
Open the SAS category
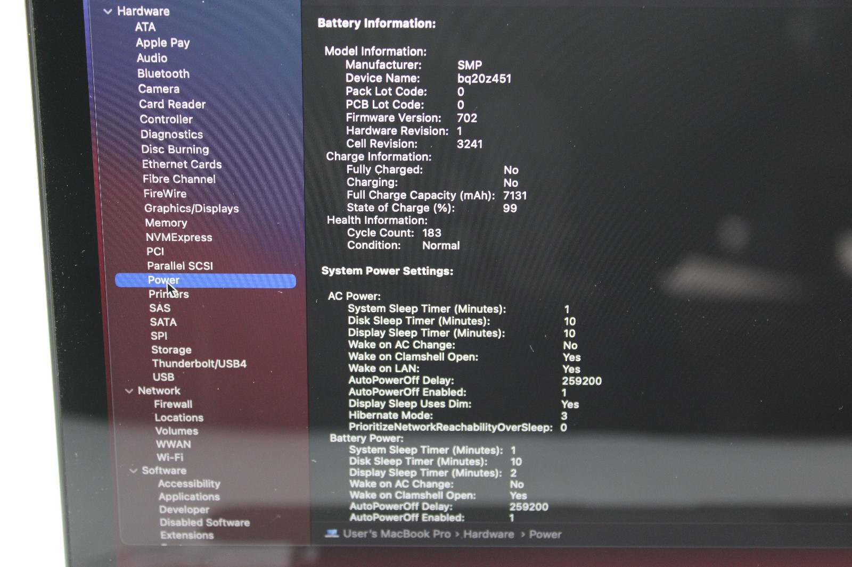160,308
